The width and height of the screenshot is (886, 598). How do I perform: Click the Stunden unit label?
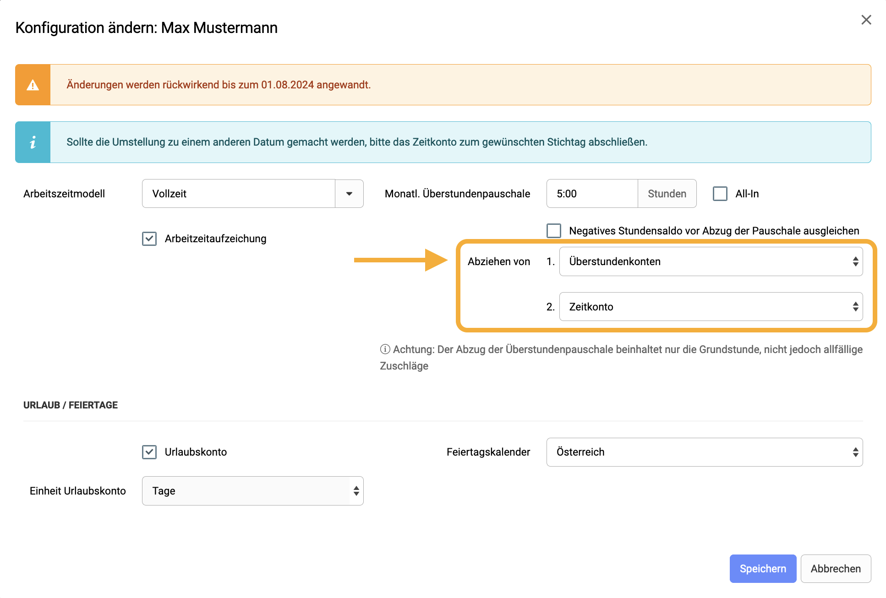coord(667,194)
